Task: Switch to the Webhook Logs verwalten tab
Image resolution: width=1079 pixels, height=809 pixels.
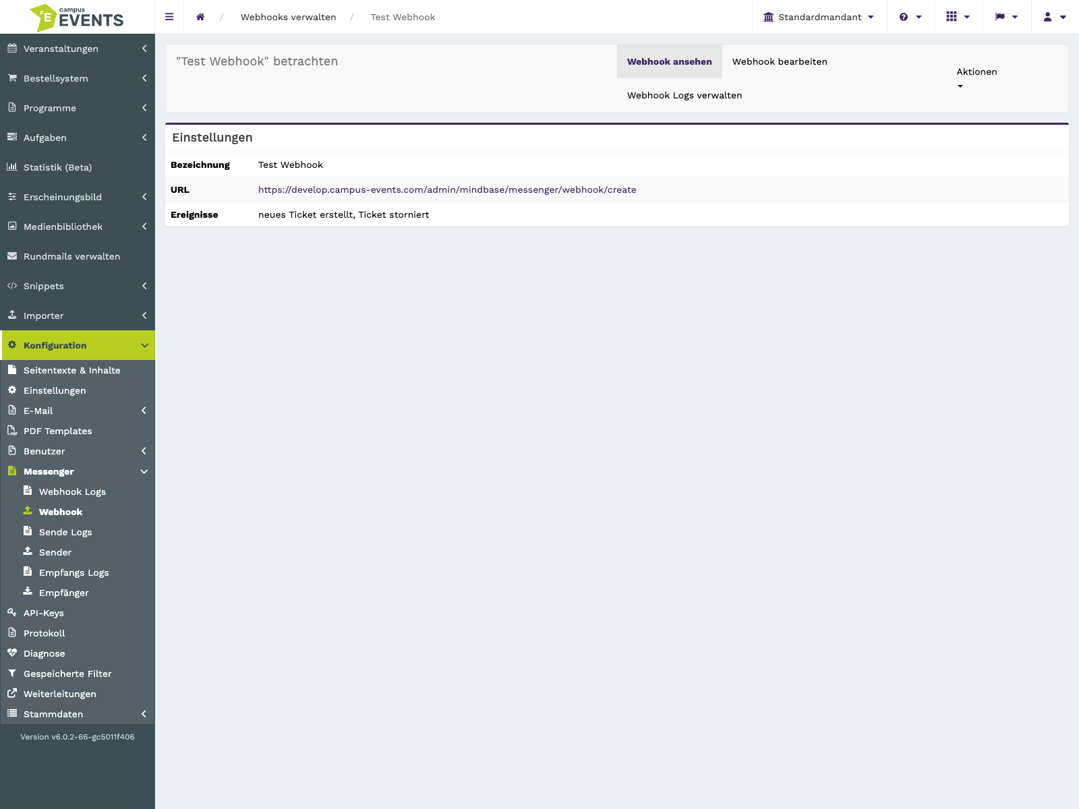Action: coord(684,95)
